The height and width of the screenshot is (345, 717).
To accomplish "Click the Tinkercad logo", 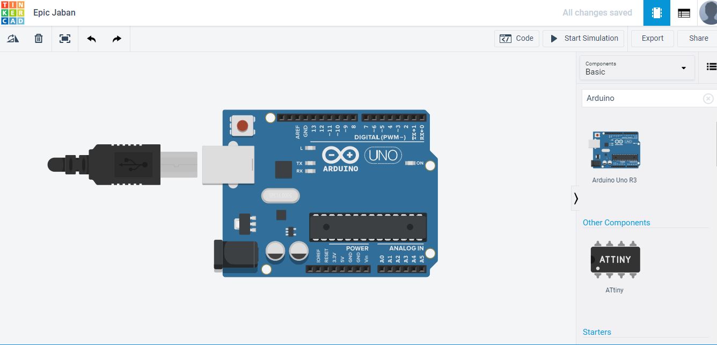I will [12, 12].
